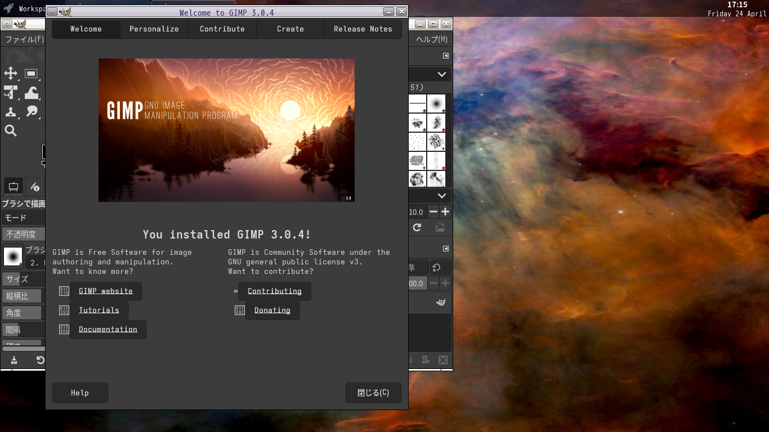Expand the brush filter dropdown chevron
The width and height of the screenshot is (769, 432).
coord(442,74)
